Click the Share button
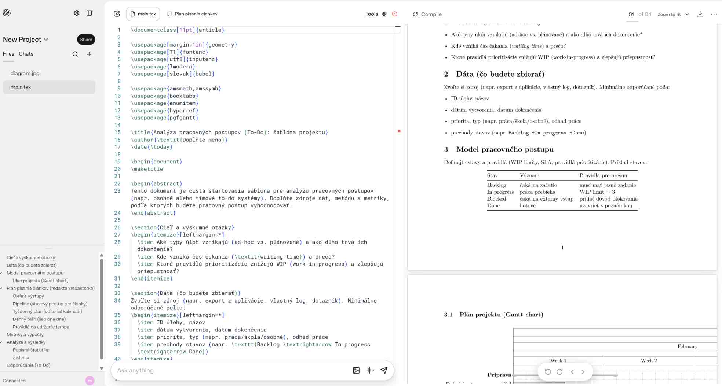The image size is (722, 386). 86,40
